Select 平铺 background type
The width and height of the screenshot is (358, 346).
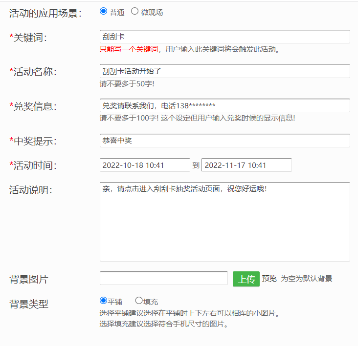(x=103, y=301)
